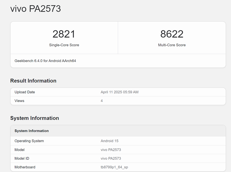
Task: Click the multi-core score 8622
Action: pos(172,34)
